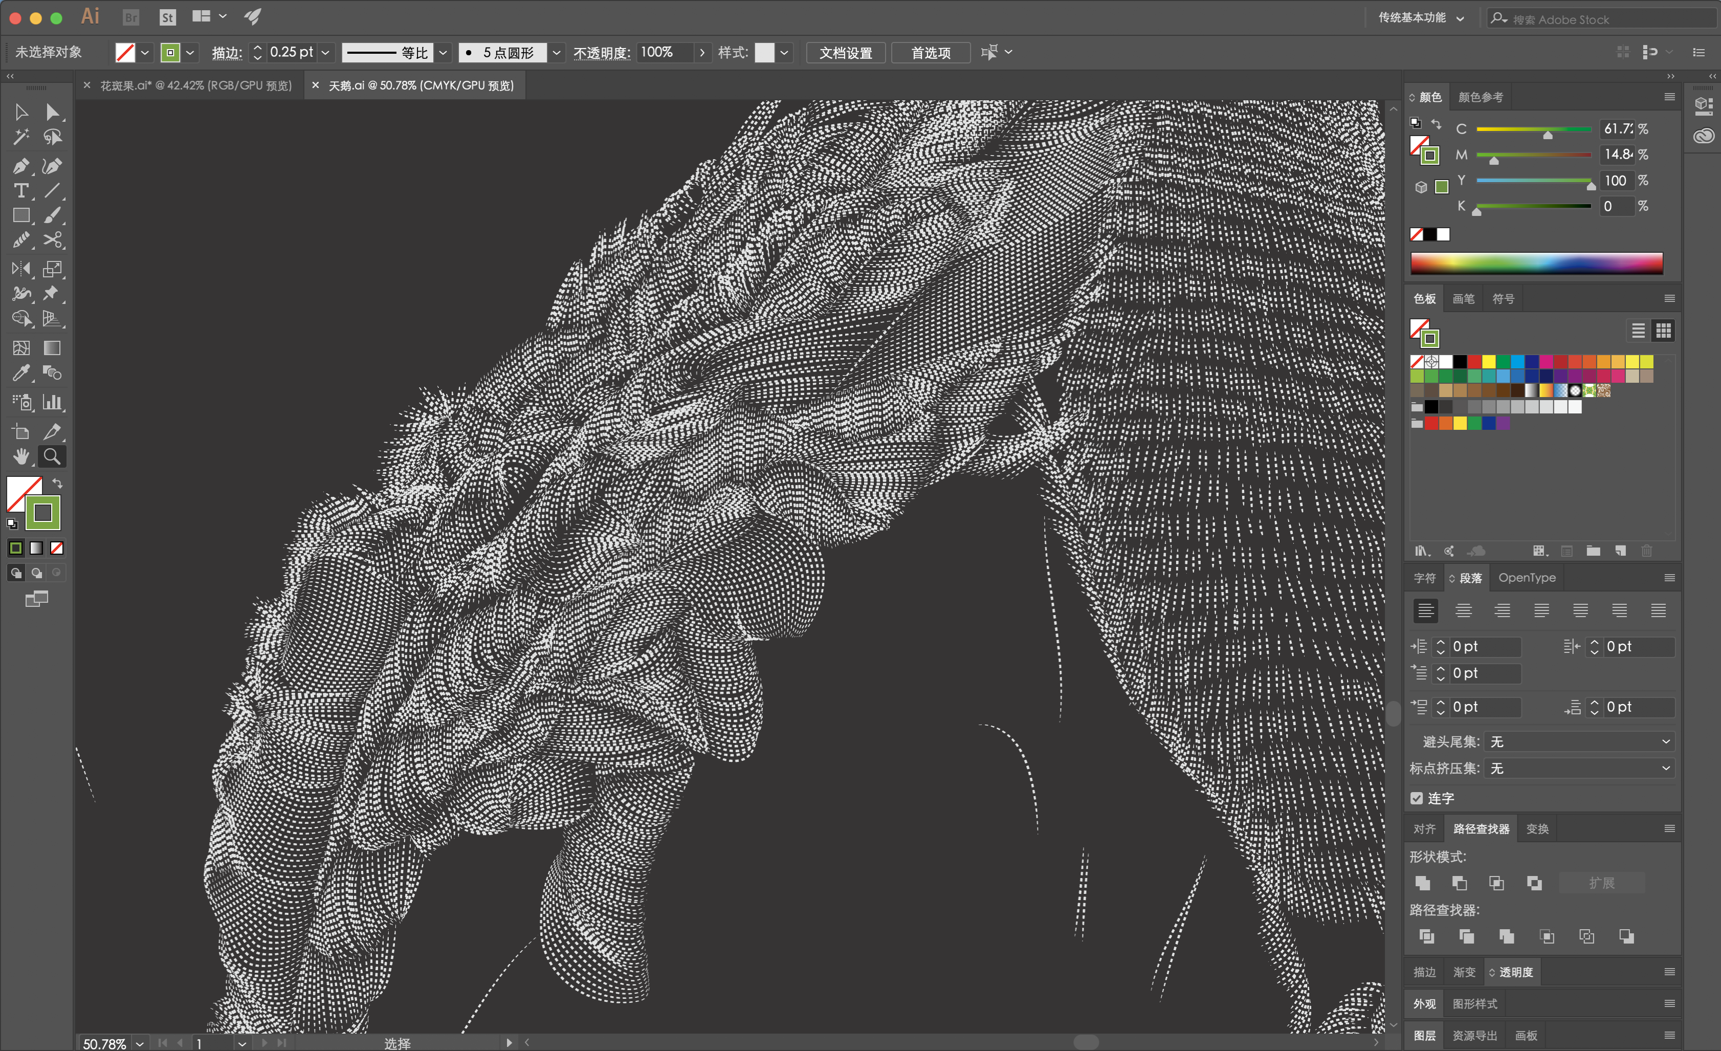1721x1051 pixels.
Task: Select the Zoom tool
Action: point(52,457)
